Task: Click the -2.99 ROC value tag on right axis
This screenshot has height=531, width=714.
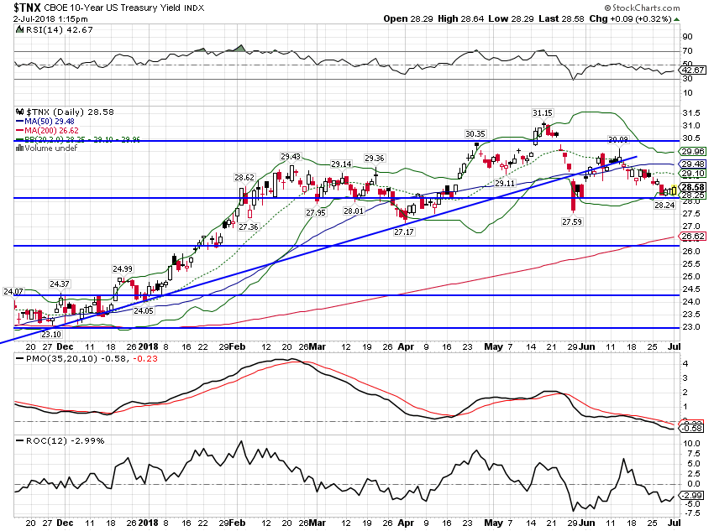Action: click(692, 496)
